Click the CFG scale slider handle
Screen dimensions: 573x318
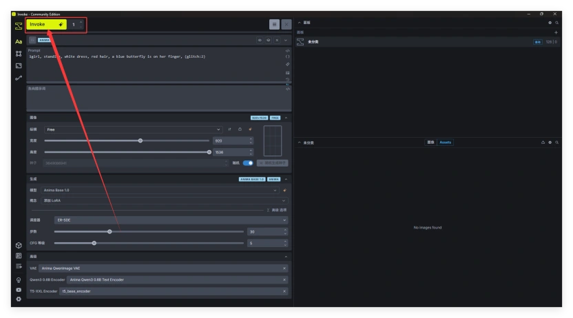click(x=94, y=243)
